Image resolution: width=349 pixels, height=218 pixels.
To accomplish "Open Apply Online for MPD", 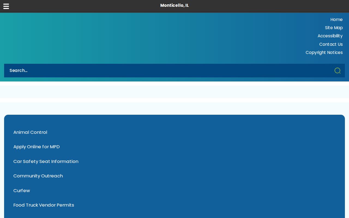I will pos(37,147).
